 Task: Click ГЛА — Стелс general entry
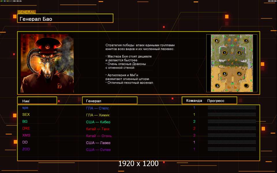pyautogui.click(x=97, y=108)
